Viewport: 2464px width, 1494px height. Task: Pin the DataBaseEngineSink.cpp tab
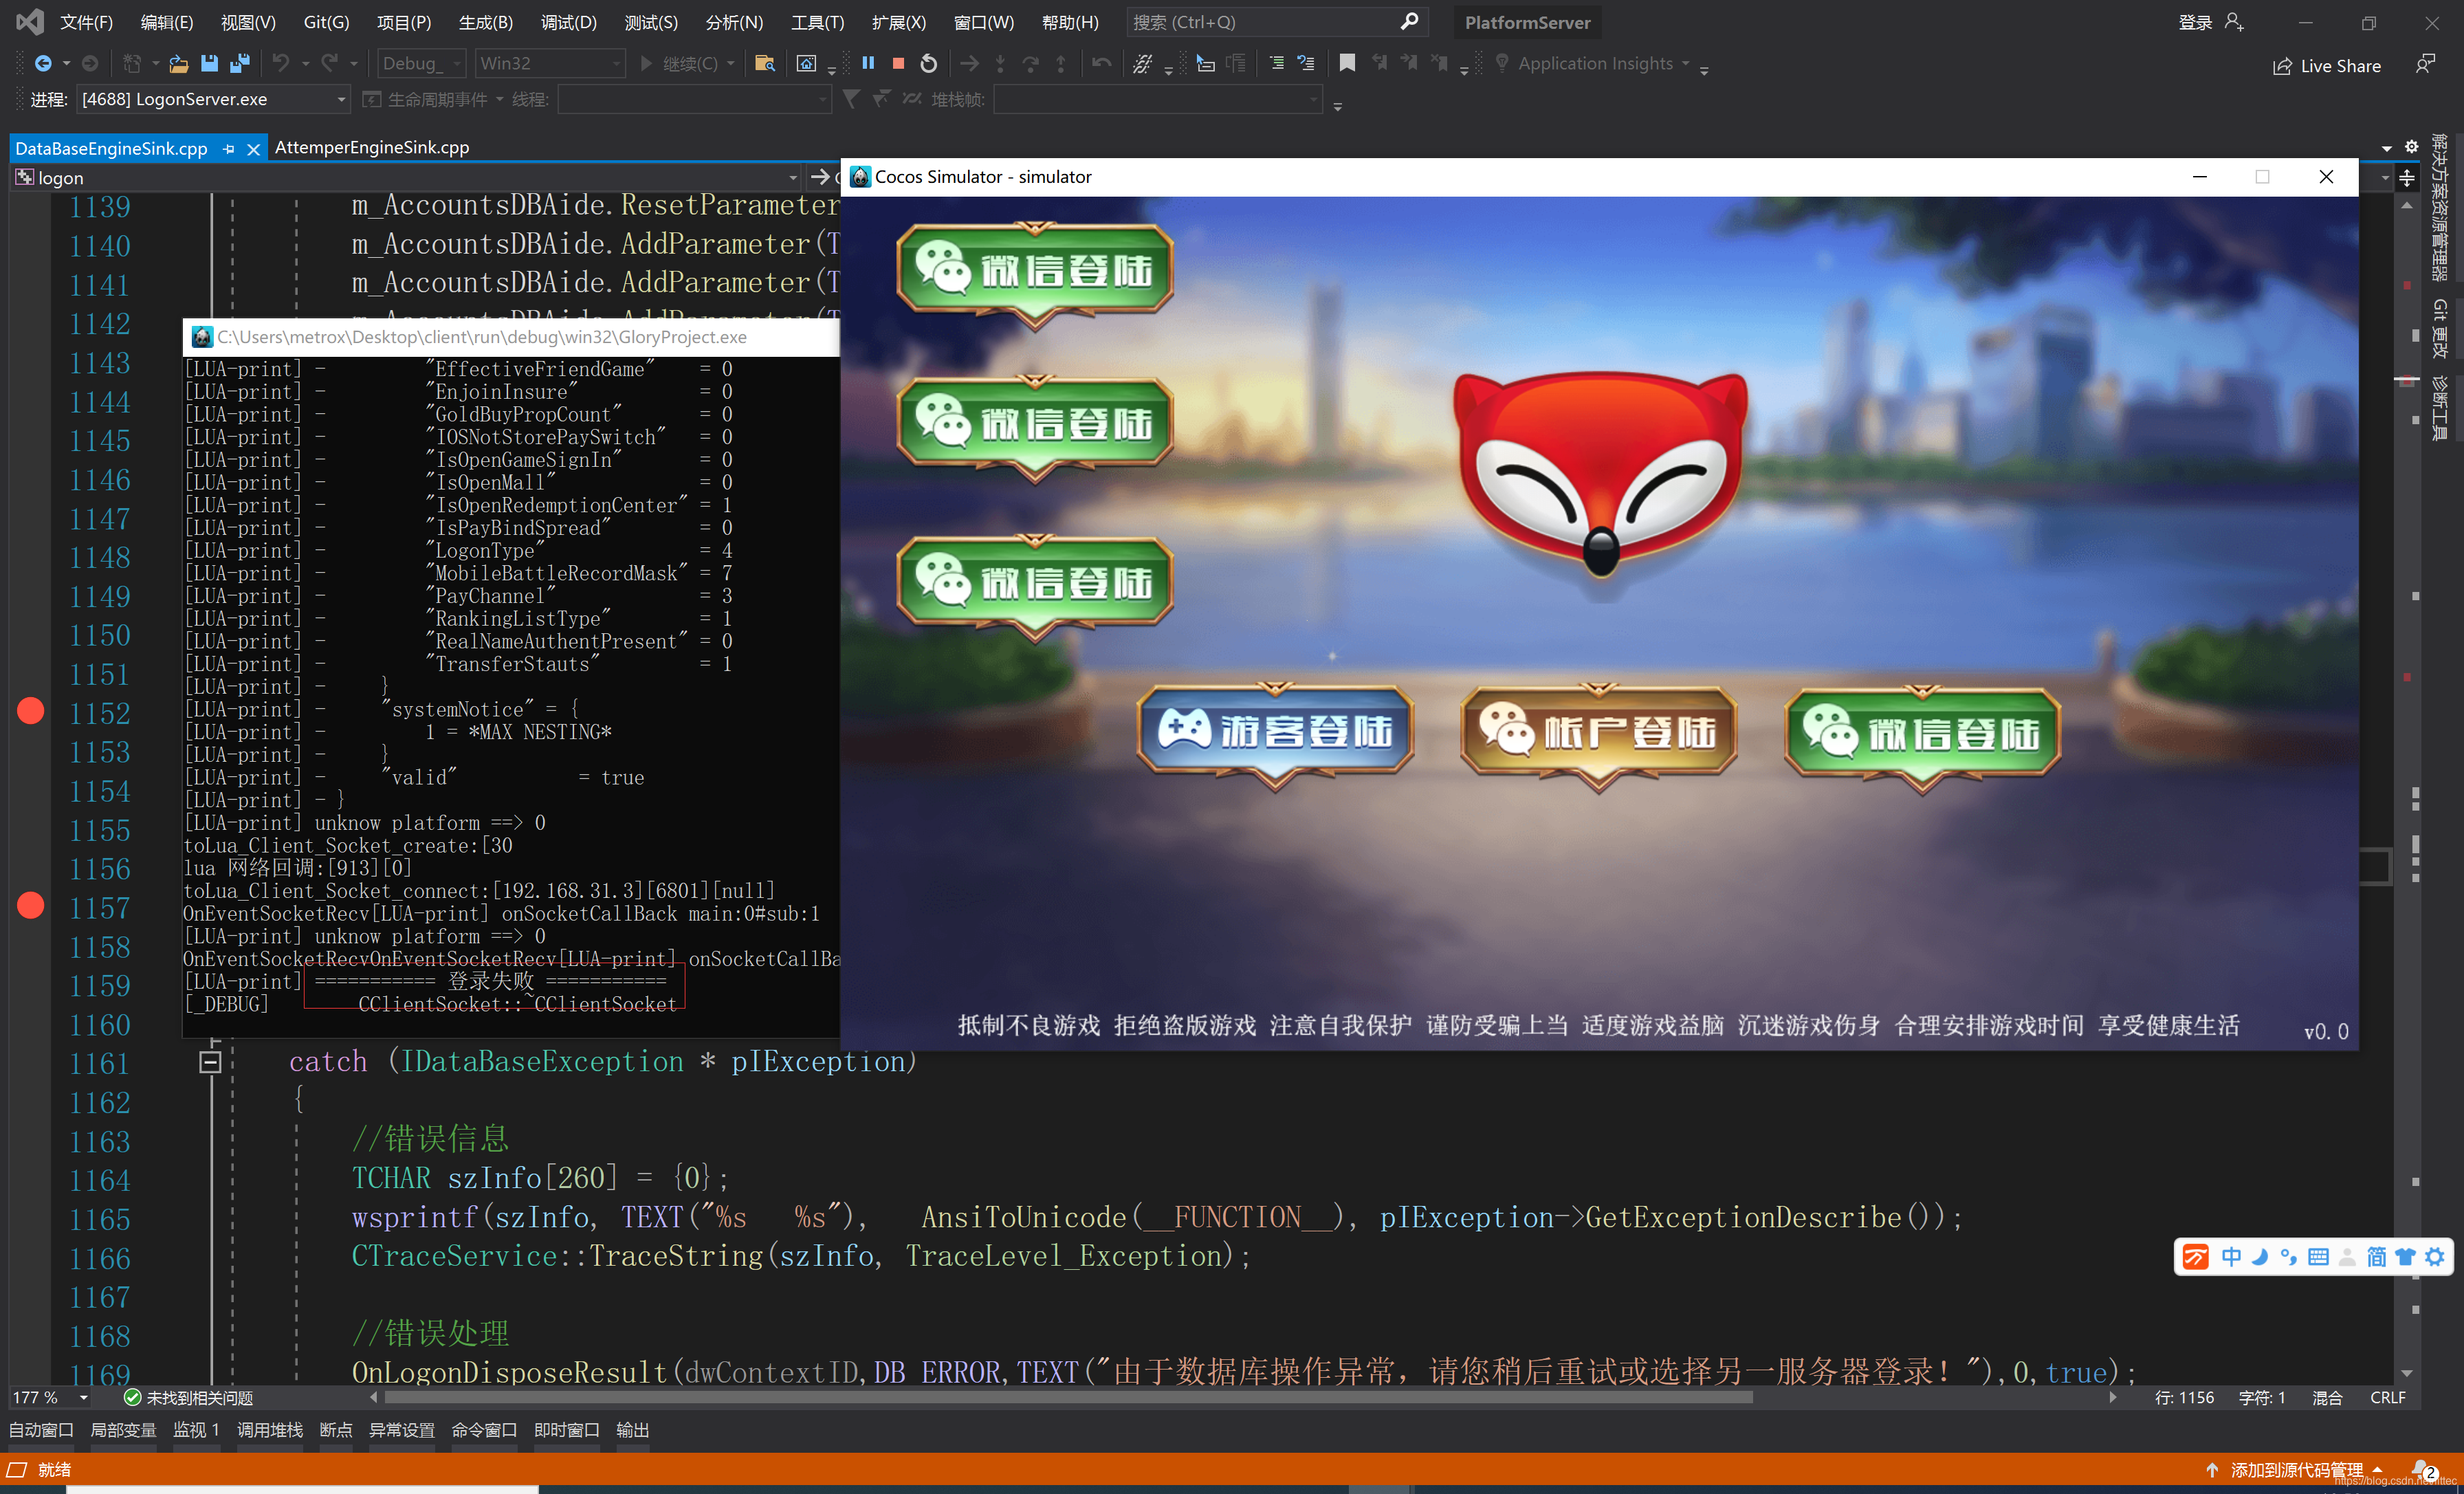(x=229, y=149)
